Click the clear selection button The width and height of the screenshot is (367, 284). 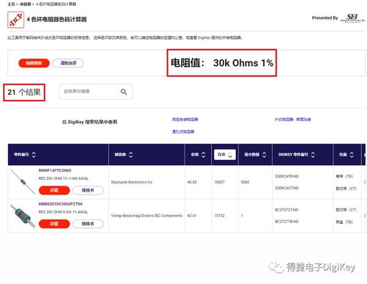coord(68,63)
